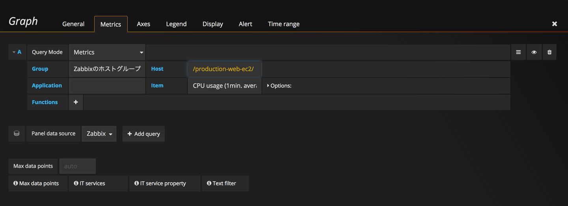Focus the Max data points input

(77, 166)
